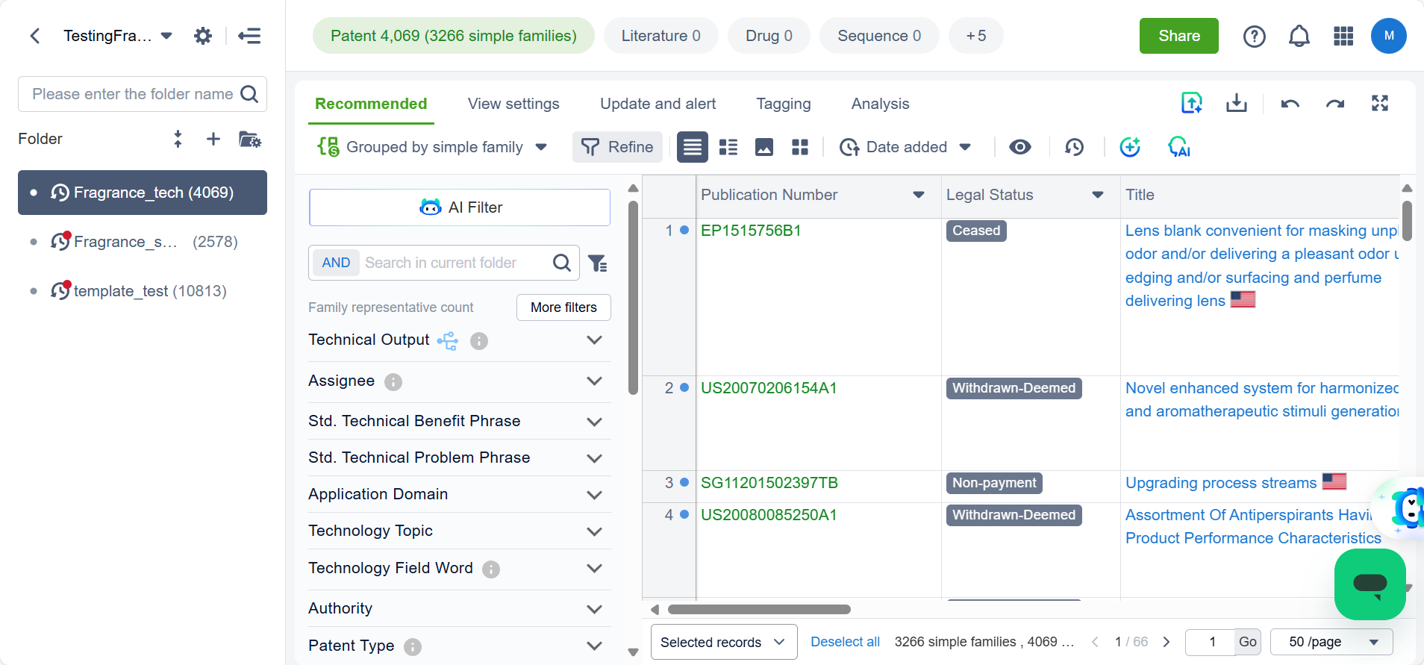The height and width of the screenshot is (665, 1424).
Task: Click the undo arrow icon
Action: coord(1290,104)
